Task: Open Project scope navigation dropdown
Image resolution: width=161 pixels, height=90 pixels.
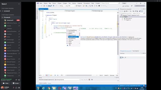Action: pyautogui.click(x=52, y=11)
